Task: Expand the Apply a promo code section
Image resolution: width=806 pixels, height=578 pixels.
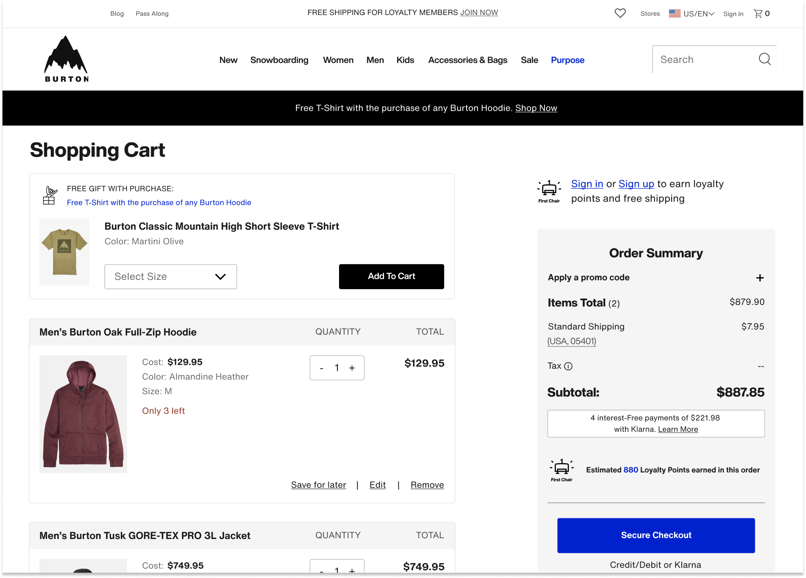Action: coord(760,278)
